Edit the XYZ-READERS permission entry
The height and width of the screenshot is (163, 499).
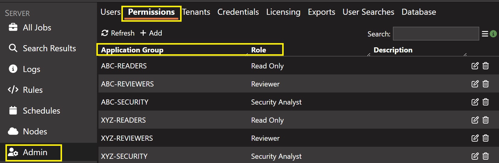click(475, 120)
